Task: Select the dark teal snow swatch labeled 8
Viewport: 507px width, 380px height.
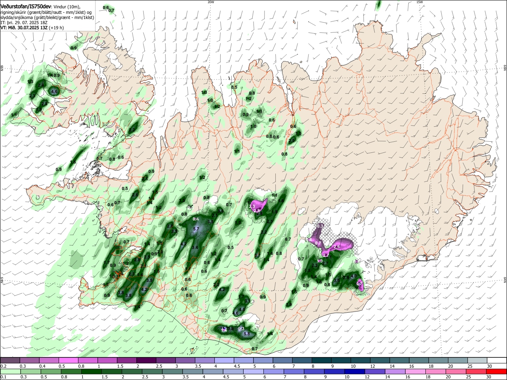Action: tap(321, 360)
